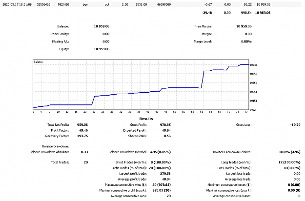Image resolution: width=305 pixels, height=201 pixels.
Task: Click the Profit Factor value '49.46'
Action: click(83, 130)
